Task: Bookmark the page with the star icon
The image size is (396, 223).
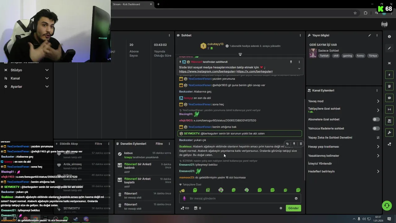Action: [355, 13]
